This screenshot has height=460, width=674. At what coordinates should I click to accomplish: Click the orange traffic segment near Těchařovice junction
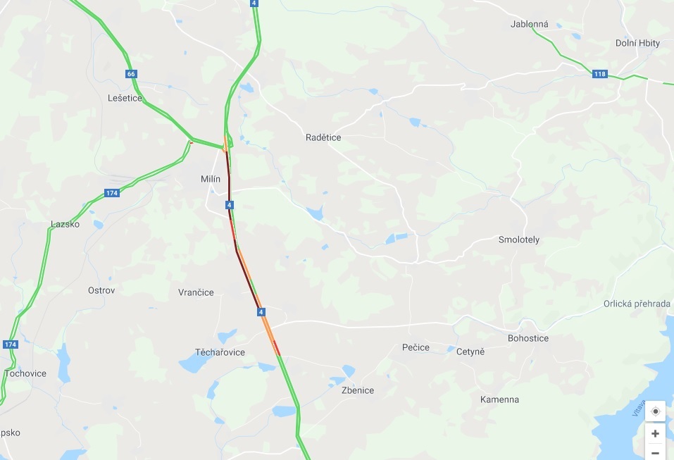pos(268,328)
